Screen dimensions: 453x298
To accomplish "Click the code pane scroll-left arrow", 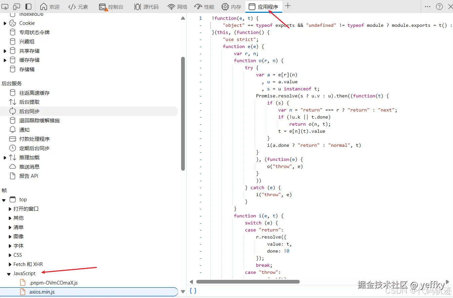I will pos(191,282).
